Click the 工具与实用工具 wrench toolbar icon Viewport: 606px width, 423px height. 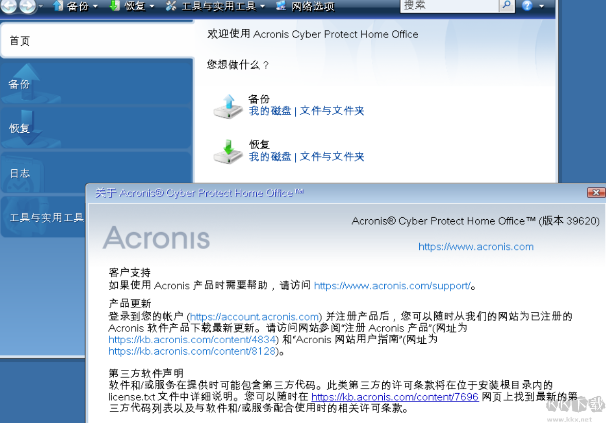coord(170,6)
